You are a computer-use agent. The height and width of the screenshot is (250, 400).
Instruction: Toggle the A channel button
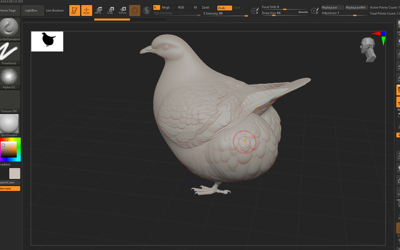pos(157,7)
